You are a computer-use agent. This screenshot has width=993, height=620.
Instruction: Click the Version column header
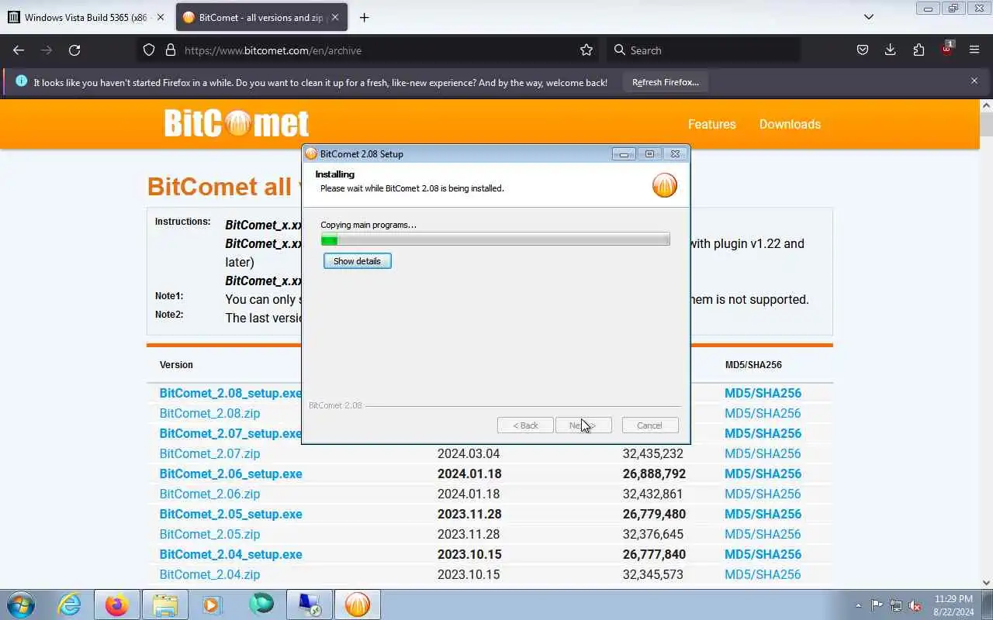pos(176,364)
